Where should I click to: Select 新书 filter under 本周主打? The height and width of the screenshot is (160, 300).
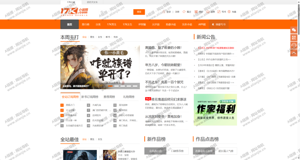click(x=108, y=37)
